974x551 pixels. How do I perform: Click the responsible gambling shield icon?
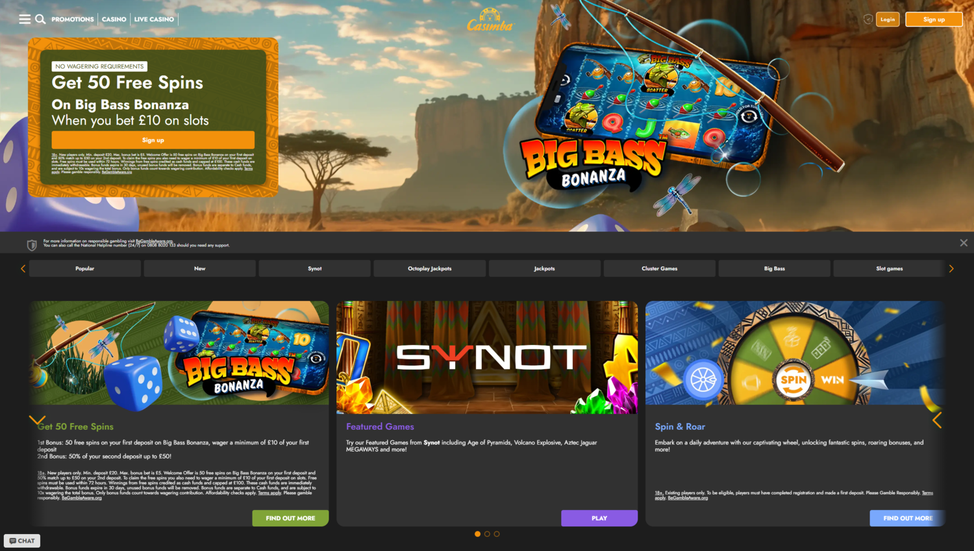32,245
